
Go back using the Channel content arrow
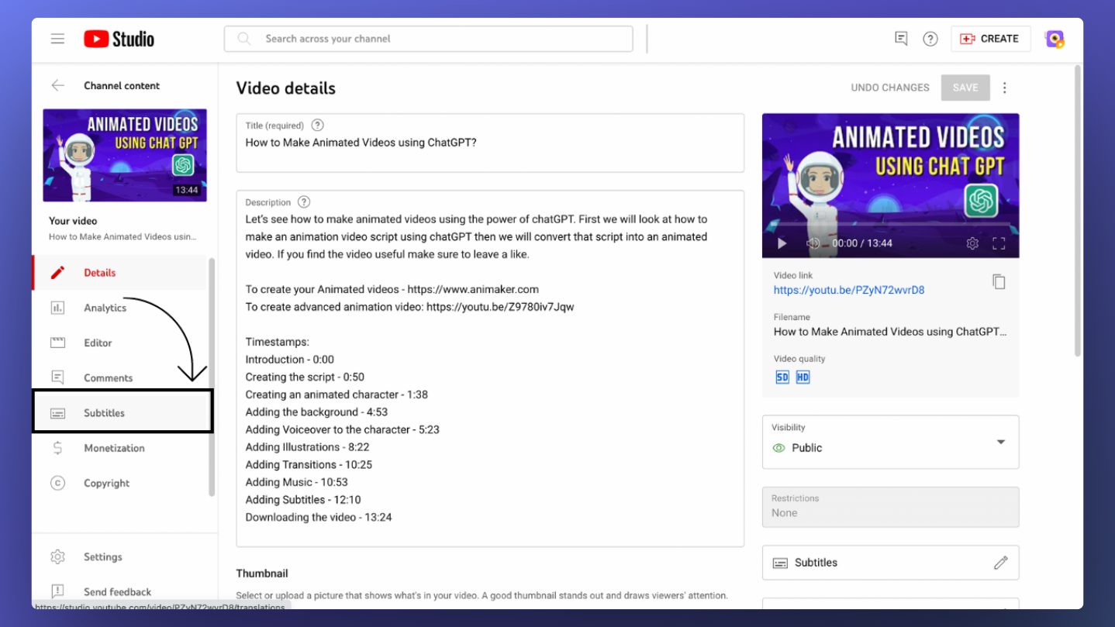[57, 85]
